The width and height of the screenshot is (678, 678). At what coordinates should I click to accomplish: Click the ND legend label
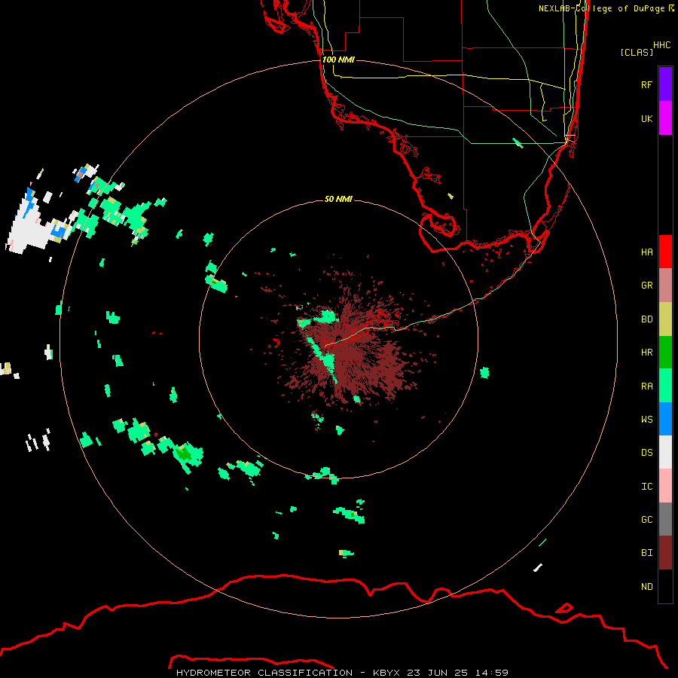(646, 587)
